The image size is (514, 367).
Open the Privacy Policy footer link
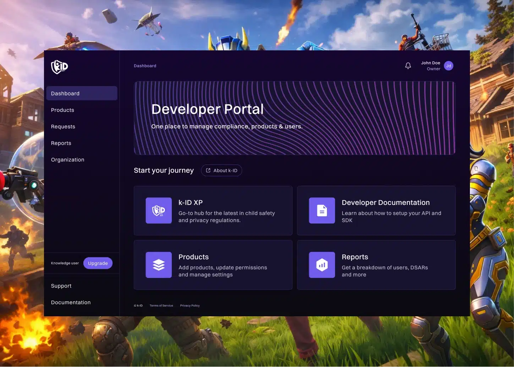[190, 306]
